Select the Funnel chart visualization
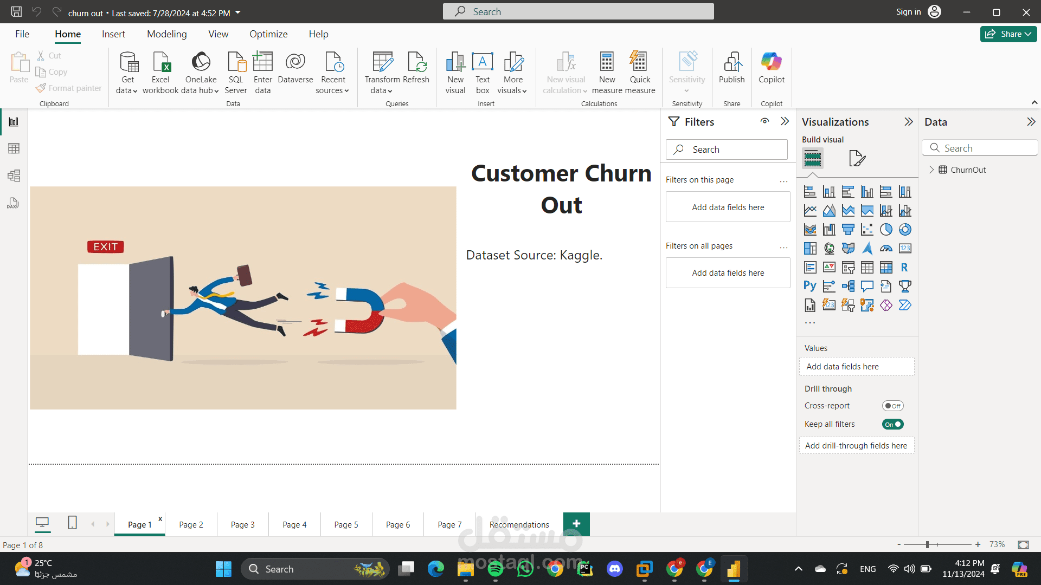The height and width of the screenshot is (585, 1041). [x=848, y=230]
